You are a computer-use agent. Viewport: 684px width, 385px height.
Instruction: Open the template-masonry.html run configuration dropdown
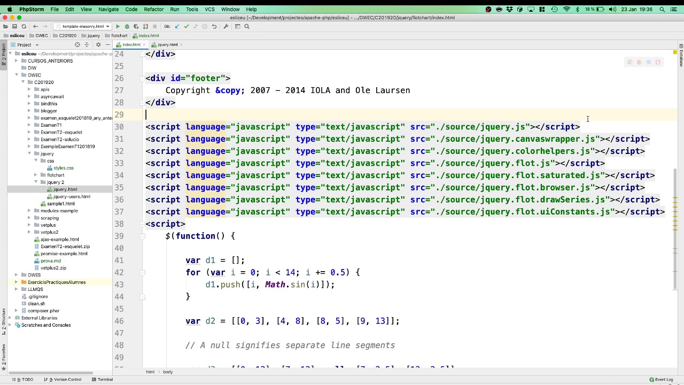click(83, 26)
